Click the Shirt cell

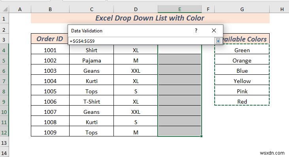click(92, 50)
